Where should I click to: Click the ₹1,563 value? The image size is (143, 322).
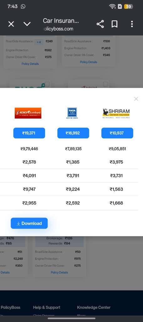point(116,189)
